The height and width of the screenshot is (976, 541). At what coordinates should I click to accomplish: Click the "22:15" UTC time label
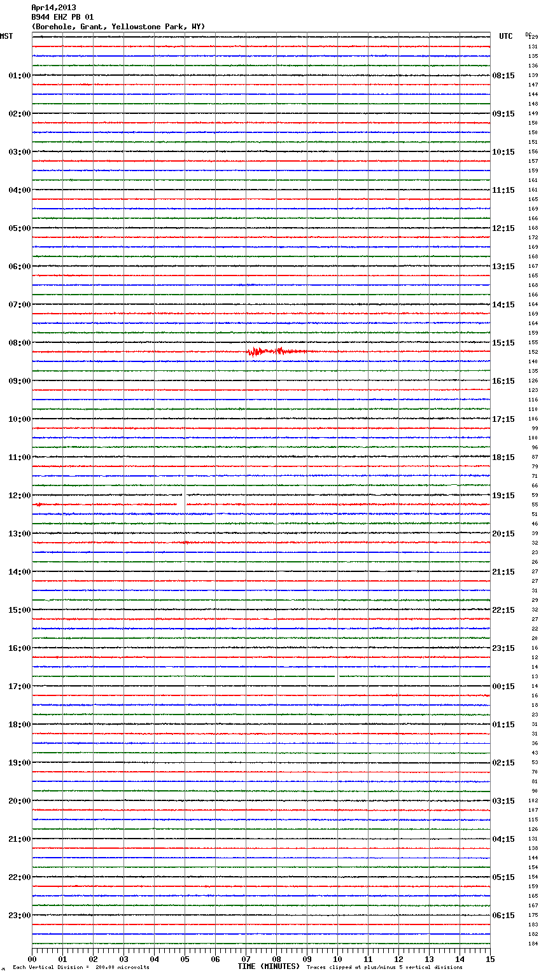pyautogui.click(x=503, y=610)
